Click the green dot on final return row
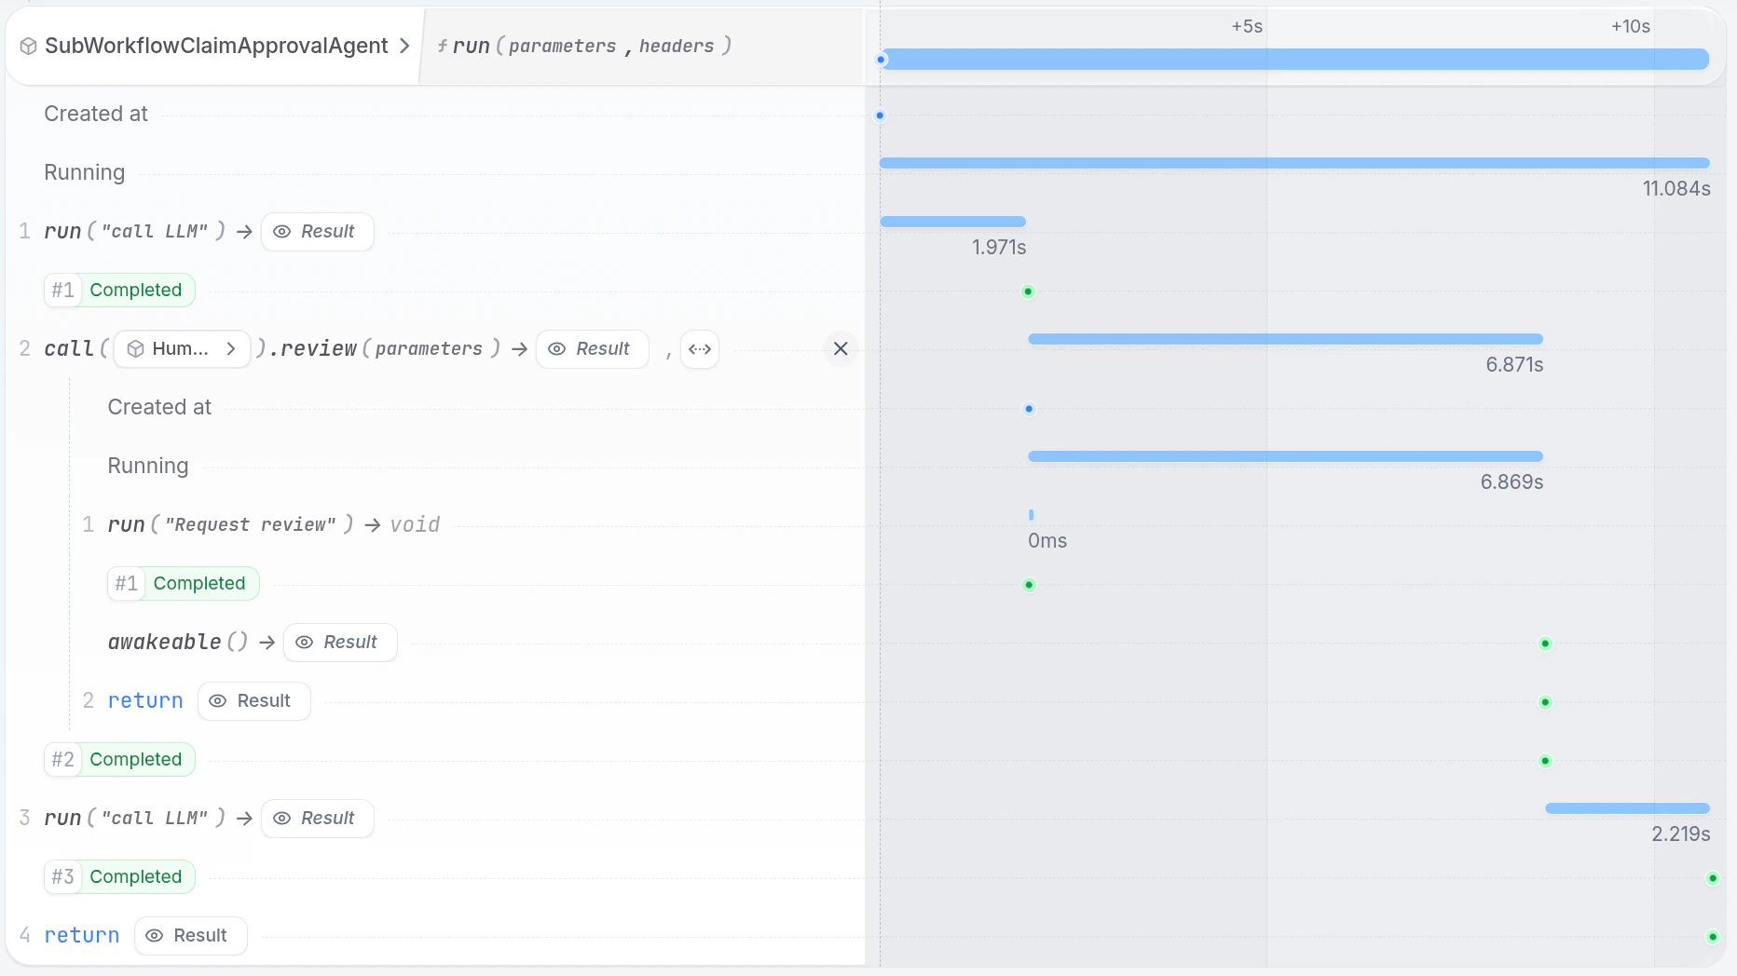The width and height of the screenshot is (1737, 976). (x=1713, y=937)
